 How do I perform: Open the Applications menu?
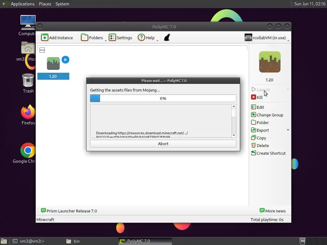23,4
